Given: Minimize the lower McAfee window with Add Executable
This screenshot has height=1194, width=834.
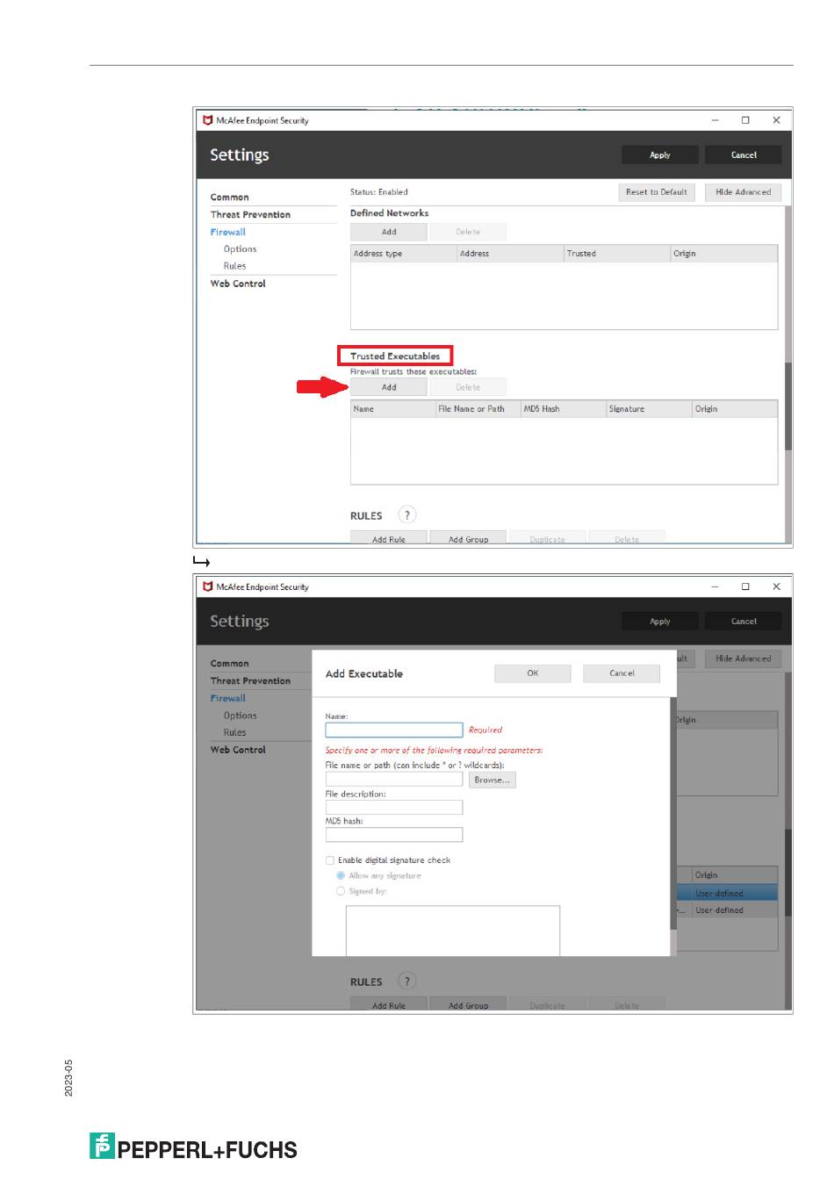Looking at the screenshot, I should 715,586.
